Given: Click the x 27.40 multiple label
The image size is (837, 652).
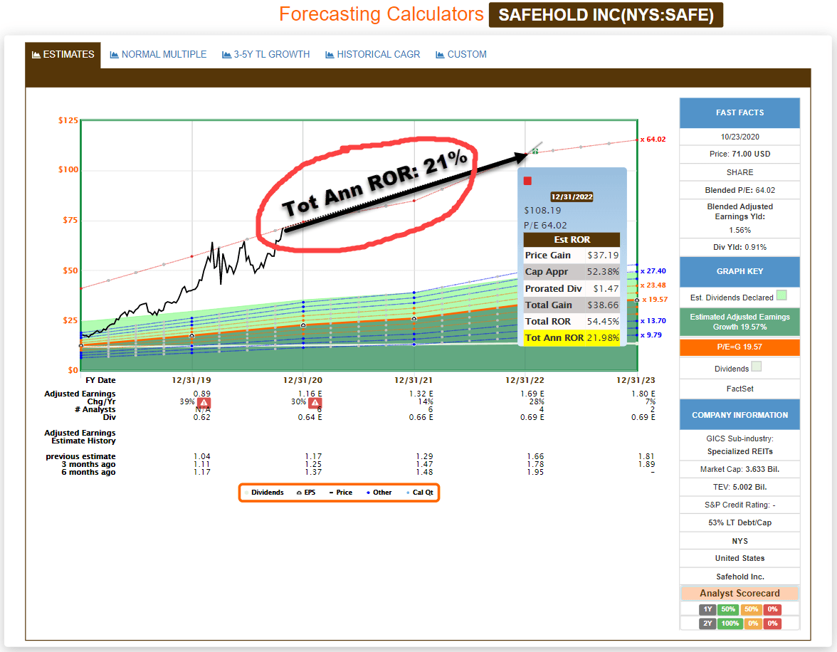Looking at the screenshot, I should point(653,271).
